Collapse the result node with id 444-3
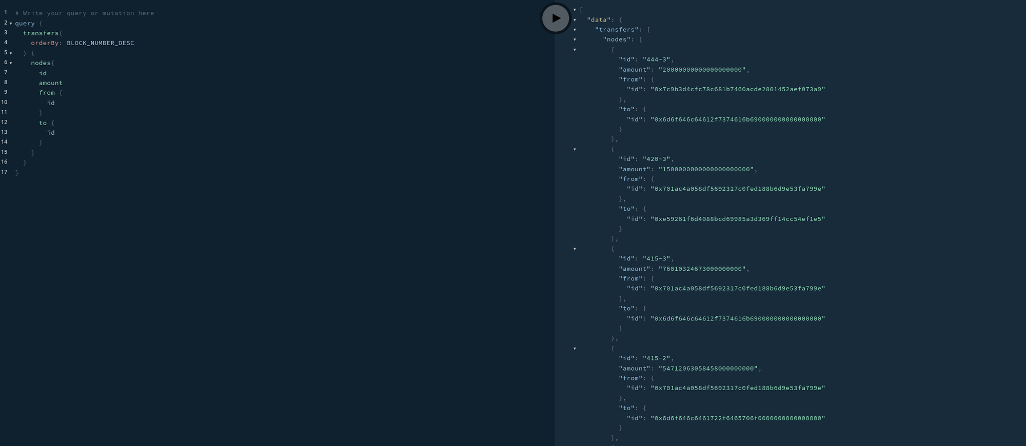This screenshot has height=446, width=1026. (x=575, y=50)
